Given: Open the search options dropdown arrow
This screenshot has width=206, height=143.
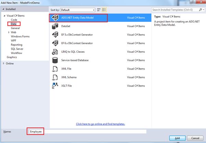Looking at the screenshot, I should point(204,10).
